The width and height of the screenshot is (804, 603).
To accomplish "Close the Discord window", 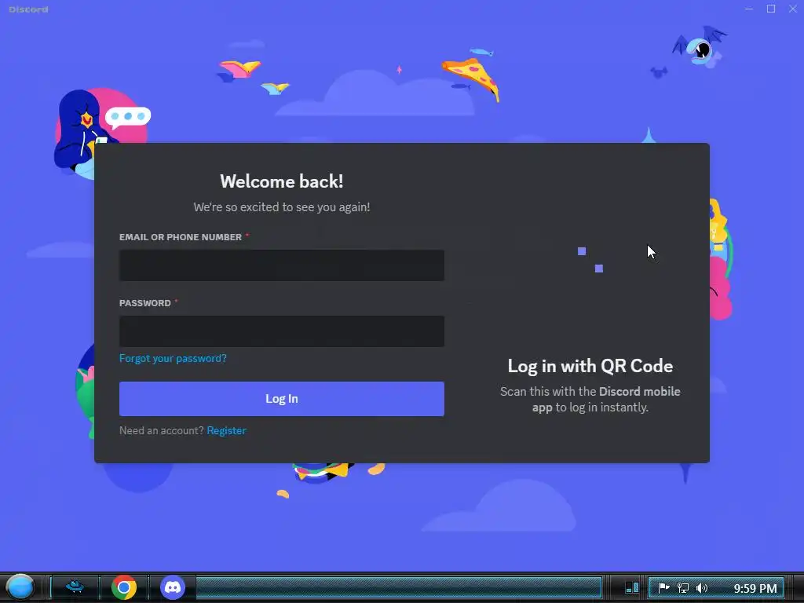I will click(793, 9).
